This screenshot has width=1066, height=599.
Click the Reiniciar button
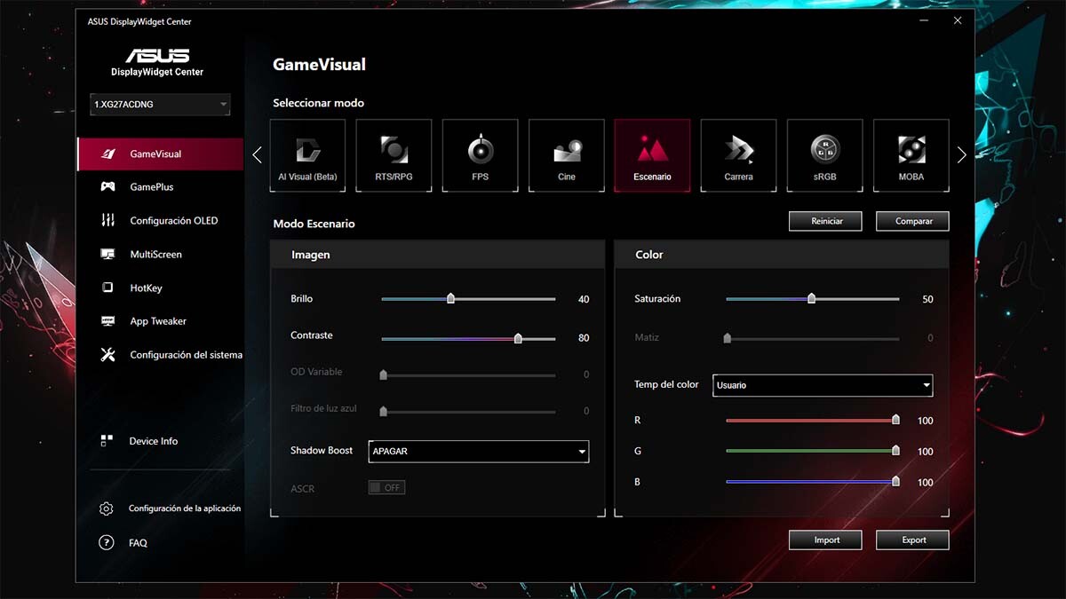click(x=825, y=221)
